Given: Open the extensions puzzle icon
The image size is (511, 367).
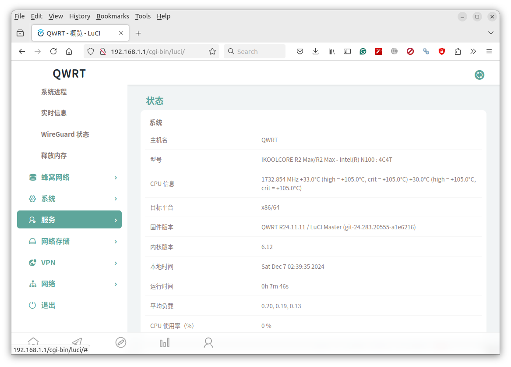Looking at the screenshot, I should click(458, 52).
